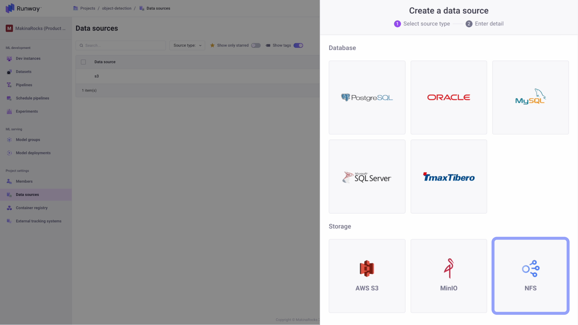Click the Container registry sidebar icon
The width and height of the screenshot is (578, 325).
[x=9, y=208]
